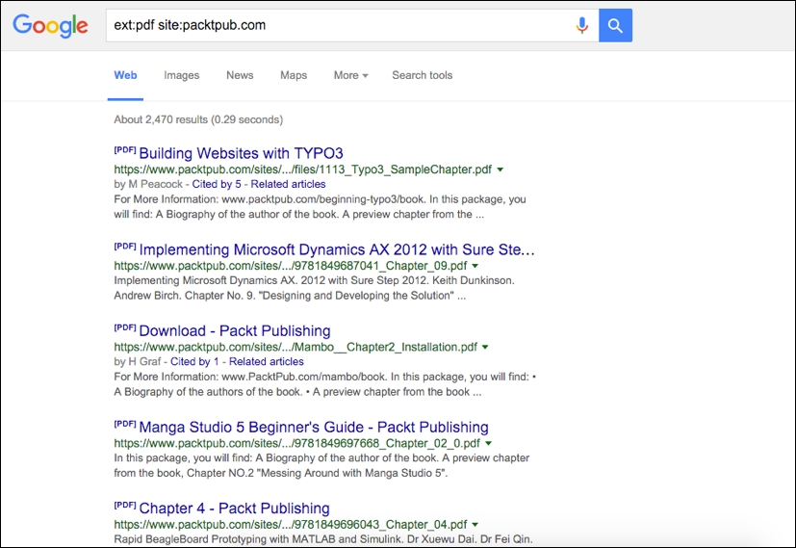This screenshot has height=548, width=796.
Task: Expand arrow beside Typo3_SampleChapter.pdf URL
Action: (501, 170)
